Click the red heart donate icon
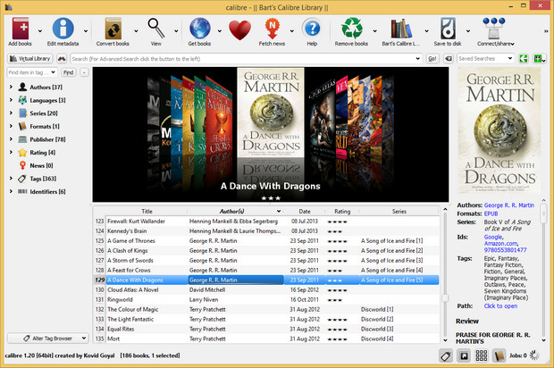The width and height of the screenshot is (554, 368). click(x=239, y=29)
